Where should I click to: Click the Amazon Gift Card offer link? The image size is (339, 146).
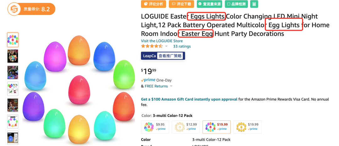pyautogui.click(x=189, y=99)
